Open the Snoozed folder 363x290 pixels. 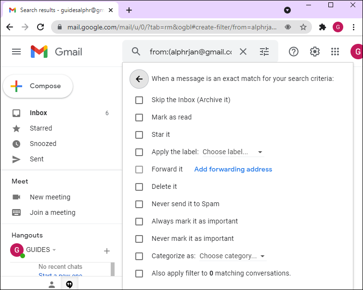(43, 144)
